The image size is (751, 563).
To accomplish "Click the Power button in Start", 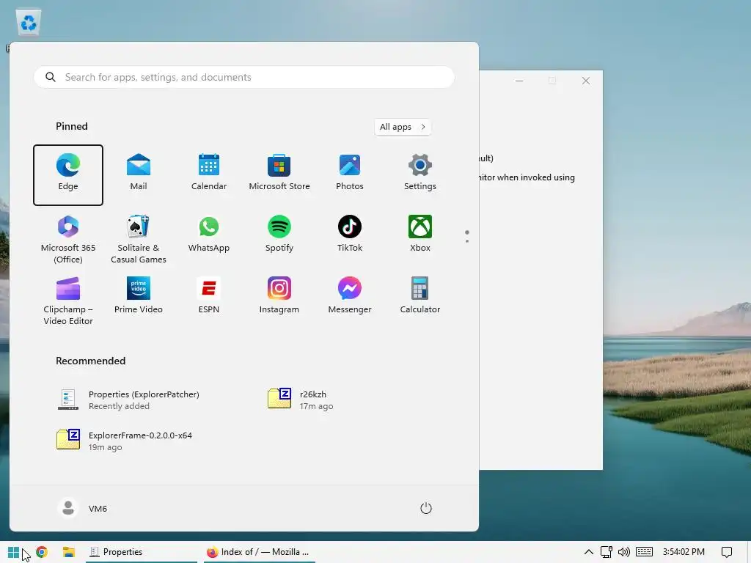I will tap(426, 509).
